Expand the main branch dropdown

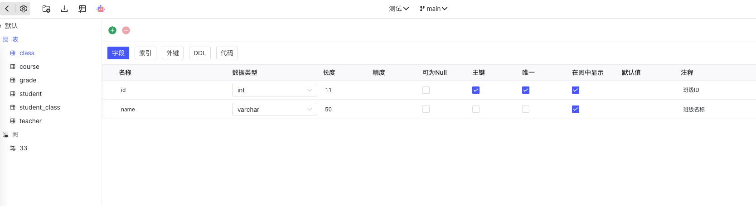434,9
